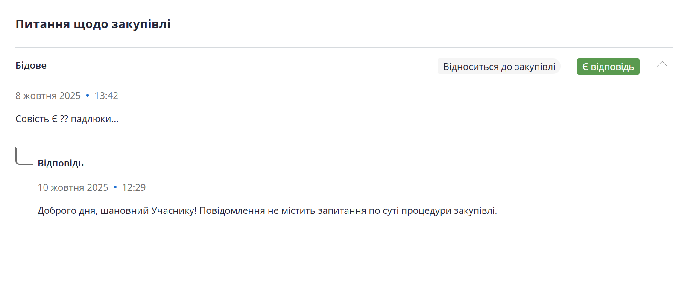
Task: Open the Бідове question title
Action: click(x=31, y=65)
